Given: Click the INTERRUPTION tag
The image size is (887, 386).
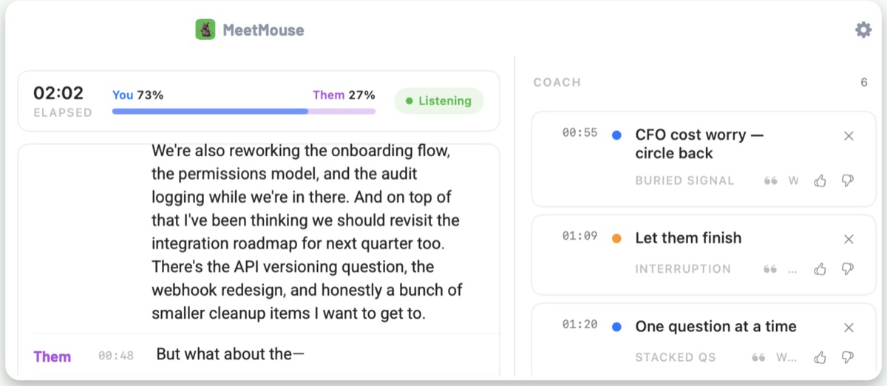Looking at the screenshot, I should tap(683, 269).
